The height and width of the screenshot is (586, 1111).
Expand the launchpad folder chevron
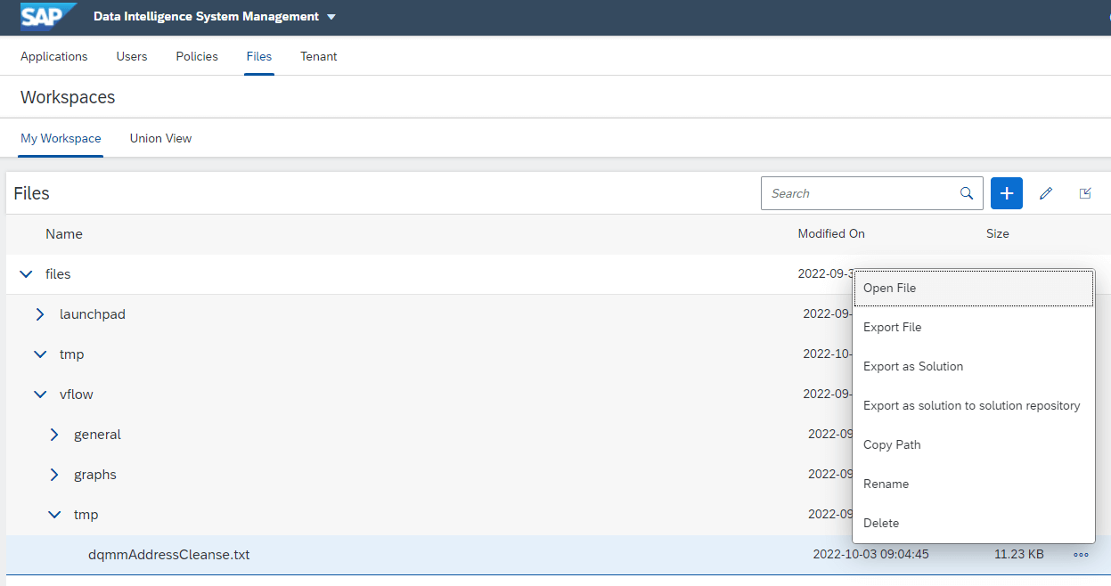pos(40,314)
